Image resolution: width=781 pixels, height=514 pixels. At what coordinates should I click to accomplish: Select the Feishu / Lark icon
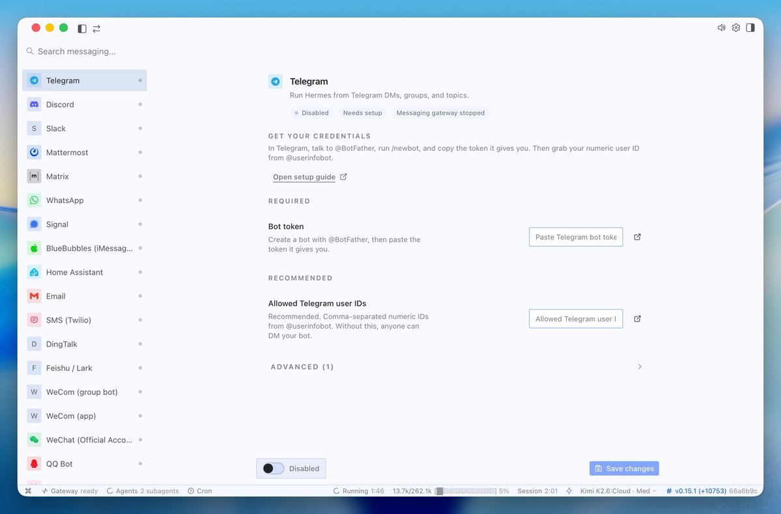pyautogui.click(x=34, y=368)
